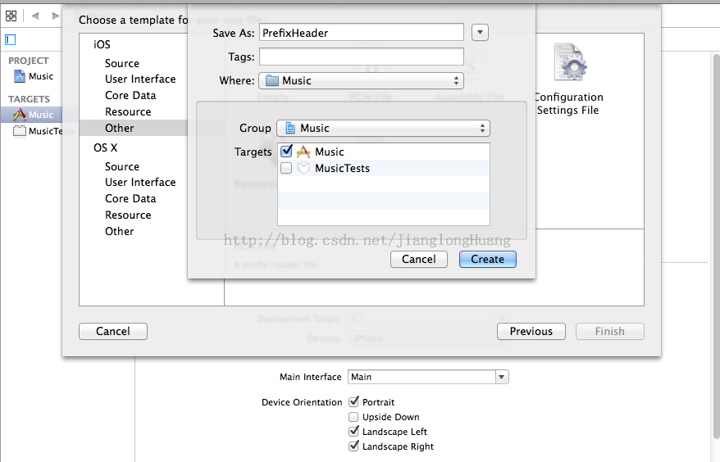This screenshot has height=462, width=720.
Task: Select the MusicTests target icon
Action: (x=20, y=131)
